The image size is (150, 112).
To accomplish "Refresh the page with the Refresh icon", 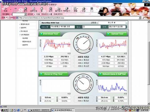I will point(33,9).
